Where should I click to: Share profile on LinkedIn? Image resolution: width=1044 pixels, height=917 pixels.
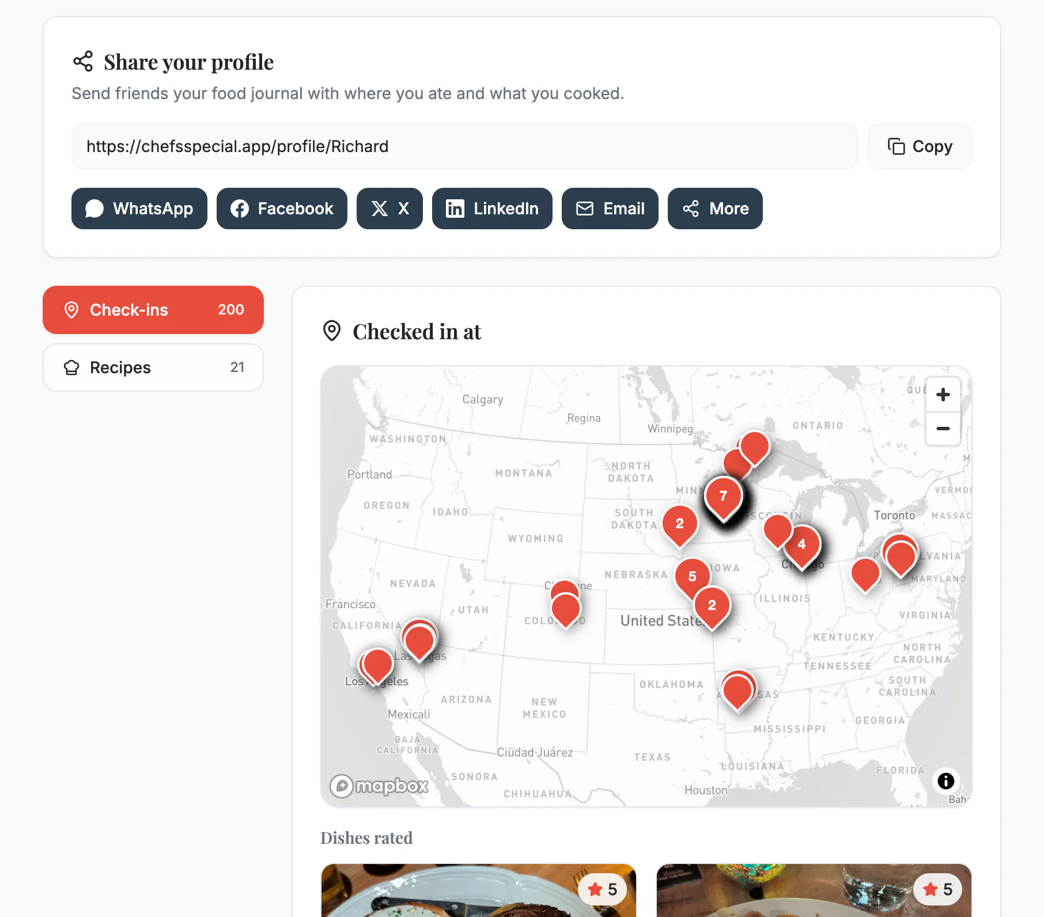point(492,209)
